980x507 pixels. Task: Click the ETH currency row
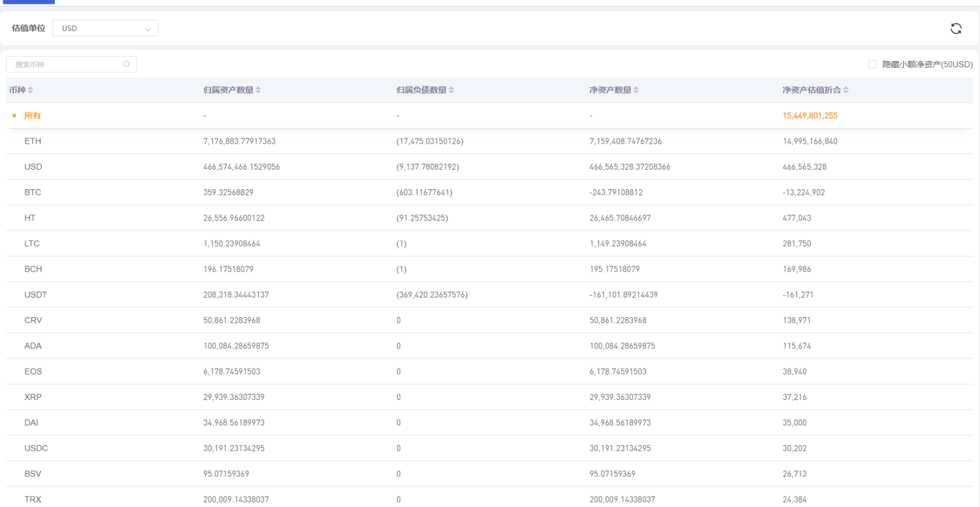(489, 141)
